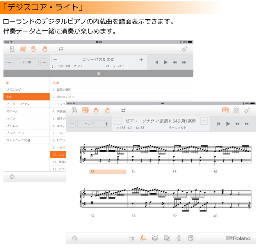Screen dimensions: 259x248
Task: Fast-forward エリーゼのために
Action: [184, 62]
